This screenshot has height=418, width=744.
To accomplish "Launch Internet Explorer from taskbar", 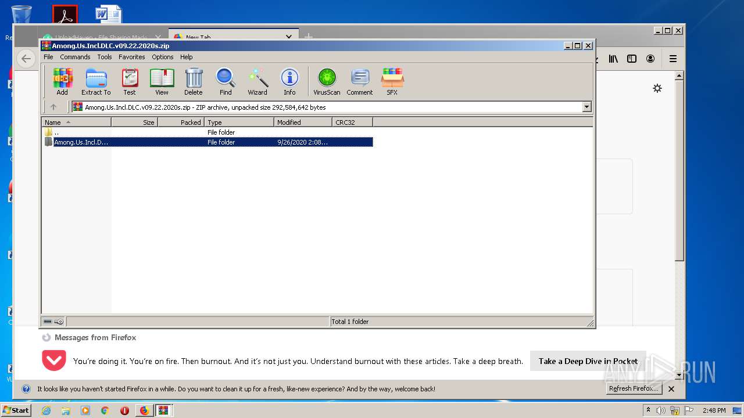I will (x=46, y=410).
